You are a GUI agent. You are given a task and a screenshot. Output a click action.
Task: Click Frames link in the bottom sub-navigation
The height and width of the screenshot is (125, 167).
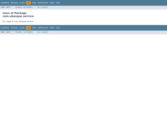tap(19, 32)
